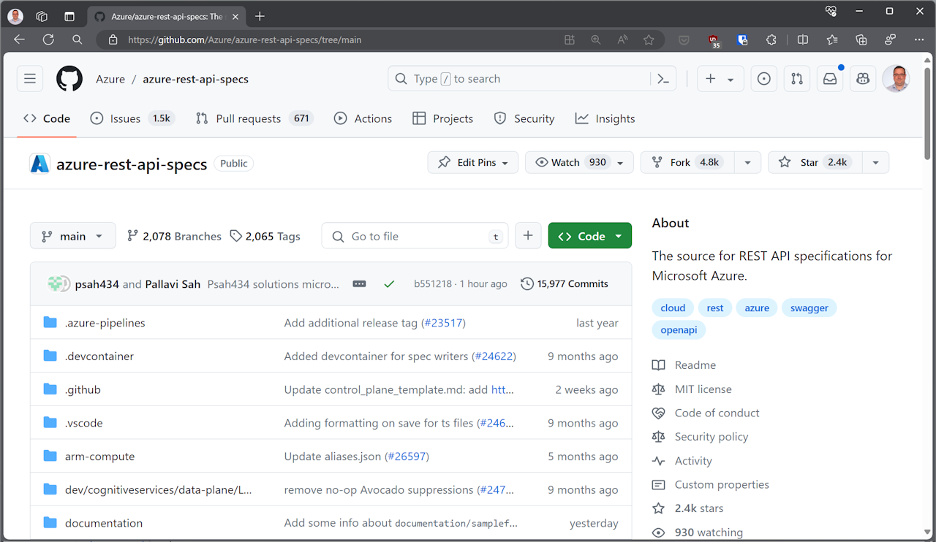936x542 pixels.
Task: Open commit details ellipsis button
Action: [359, 284]
